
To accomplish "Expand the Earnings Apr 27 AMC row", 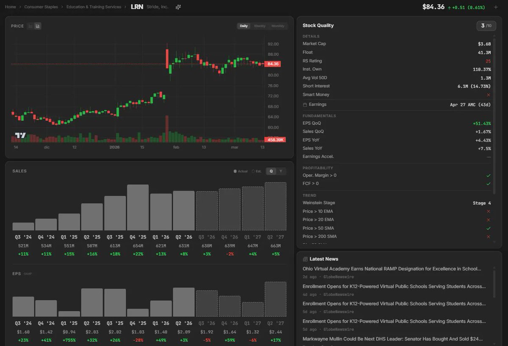I will coord(396,104).
